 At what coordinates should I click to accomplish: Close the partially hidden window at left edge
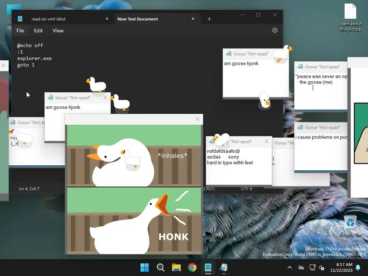[x=3, y=65]
